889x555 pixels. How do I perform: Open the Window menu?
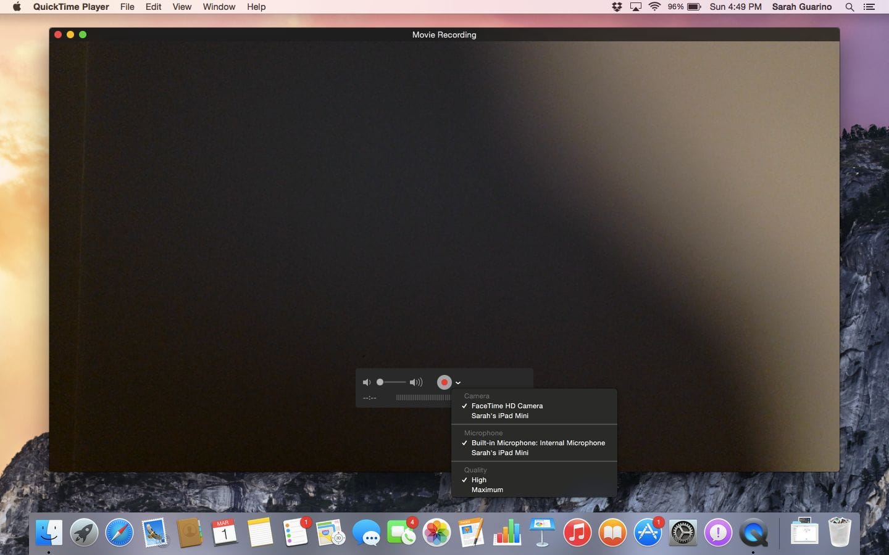pyautogui.click(x=219, y=7)
